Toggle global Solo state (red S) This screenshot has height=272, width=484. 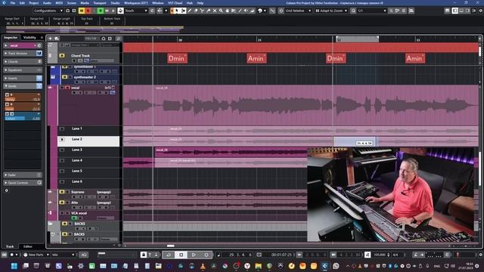click(x=88, y=11)
